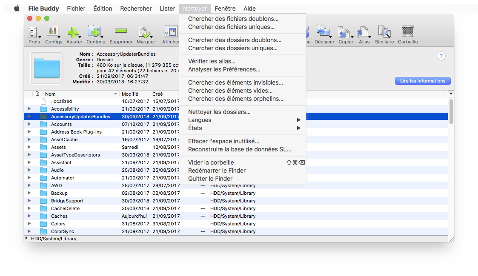Click the Backup folder icon

click(43, 193)
